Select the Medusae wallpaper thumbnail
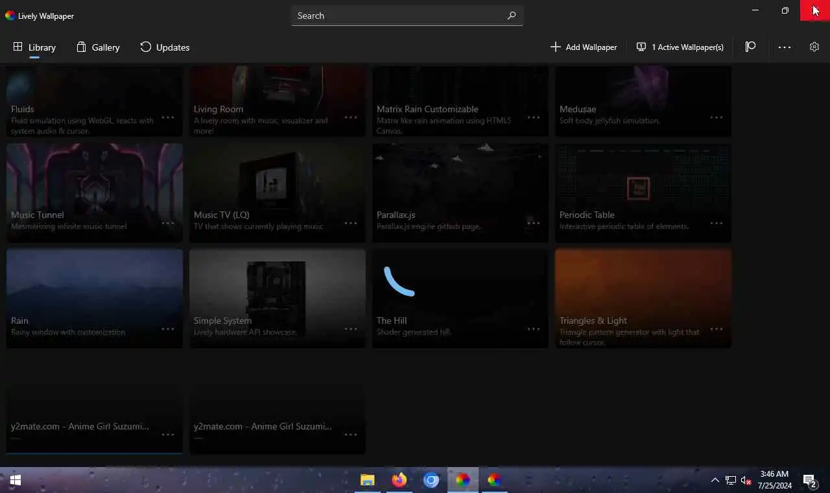 [x=643, y=101]
